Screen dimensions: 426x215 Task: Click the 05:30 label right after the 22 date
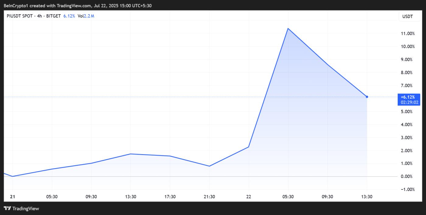288,197
